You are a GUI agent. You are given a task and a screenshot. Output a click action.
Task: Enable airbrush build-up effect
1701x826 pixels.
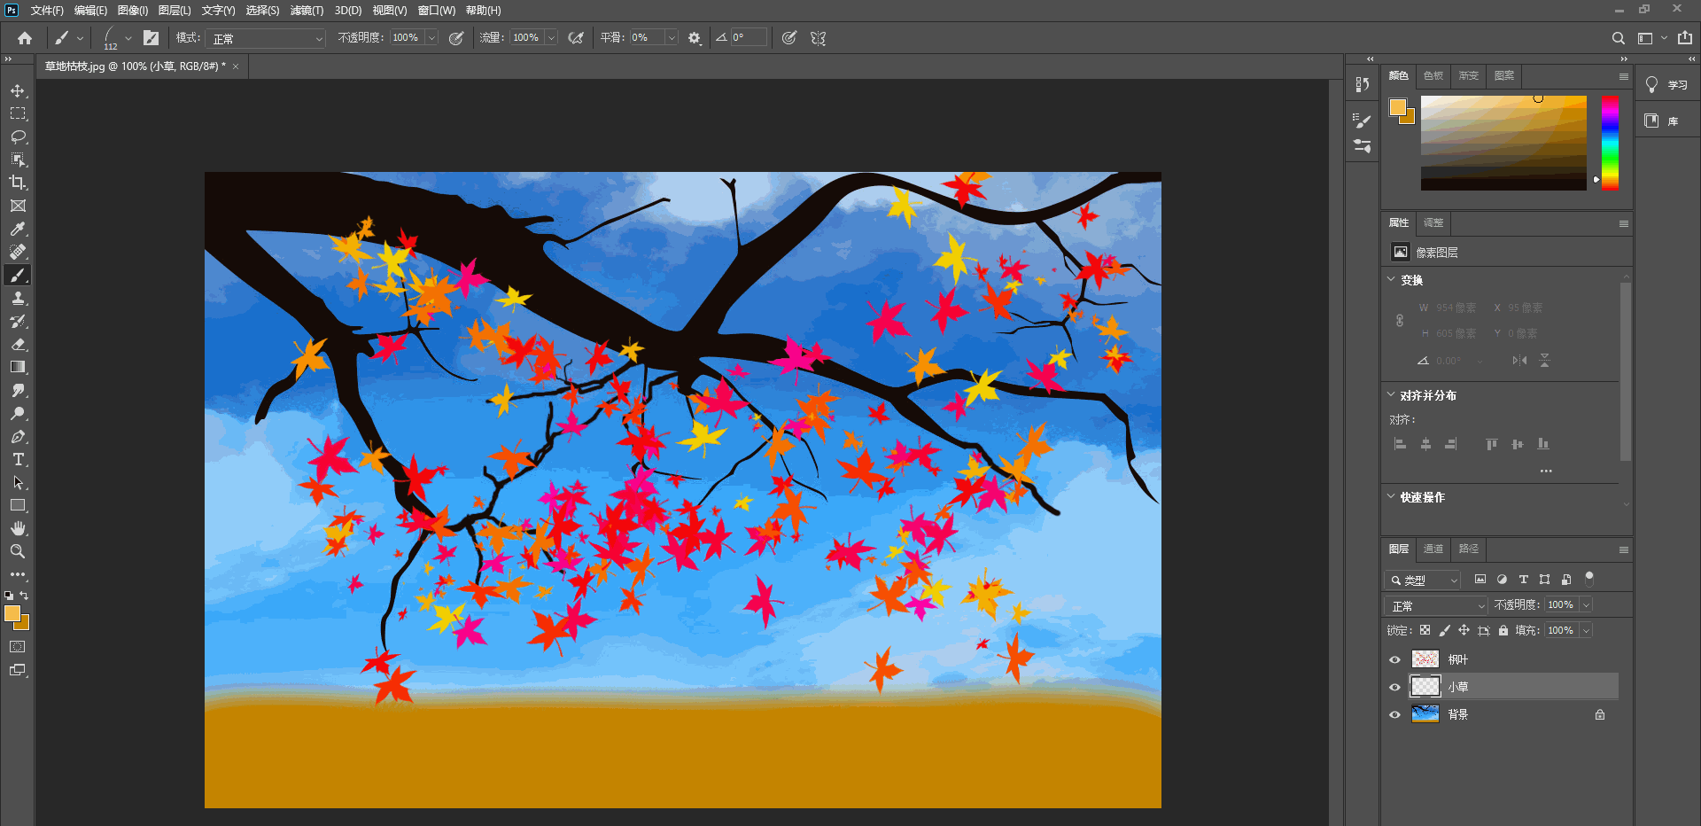pos(576,38)
